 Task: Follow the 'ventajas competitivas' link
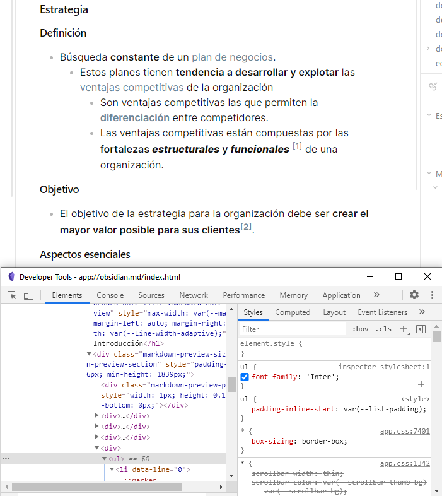point(132,87)
